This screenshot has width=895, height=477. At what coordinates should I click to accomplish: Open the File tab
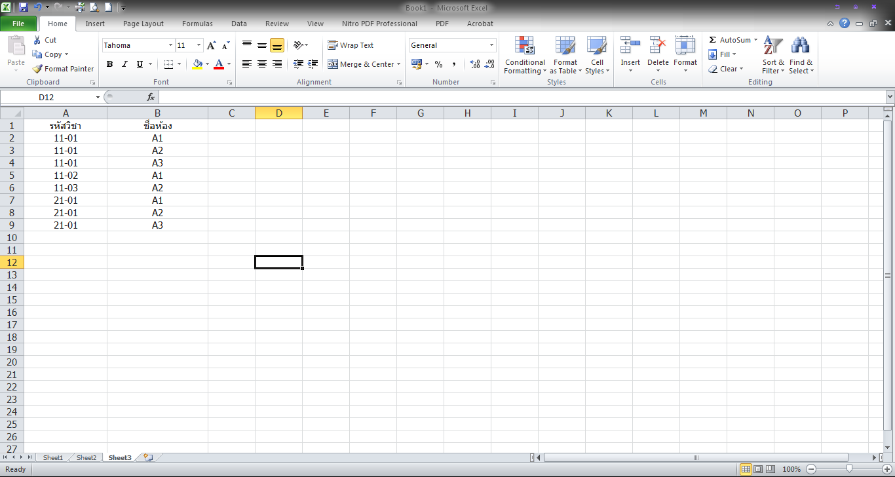coord(18,24)
